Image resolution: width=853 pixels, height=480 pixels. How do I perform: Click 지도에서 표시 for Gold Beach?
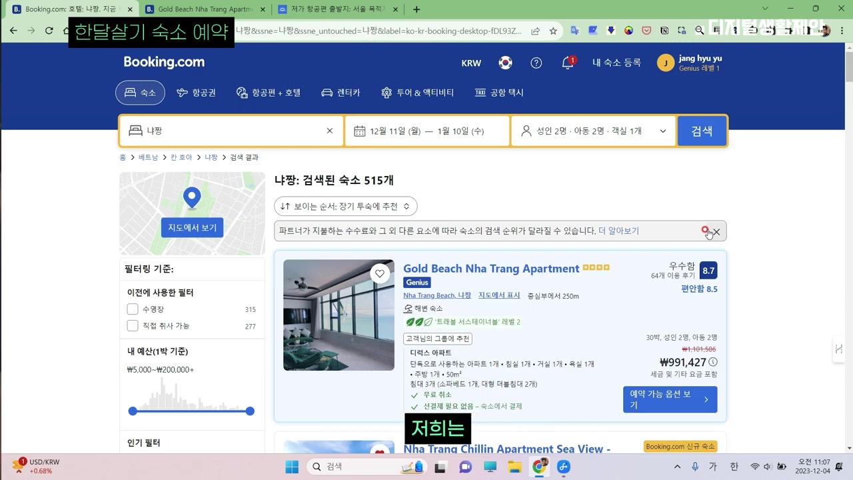499,295
